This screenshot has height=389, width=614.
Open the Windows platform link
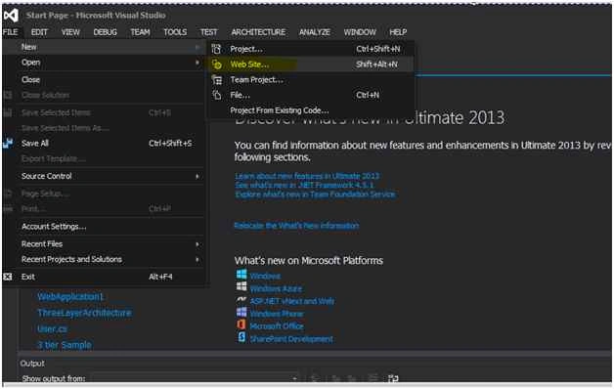[x=265, y=276]
